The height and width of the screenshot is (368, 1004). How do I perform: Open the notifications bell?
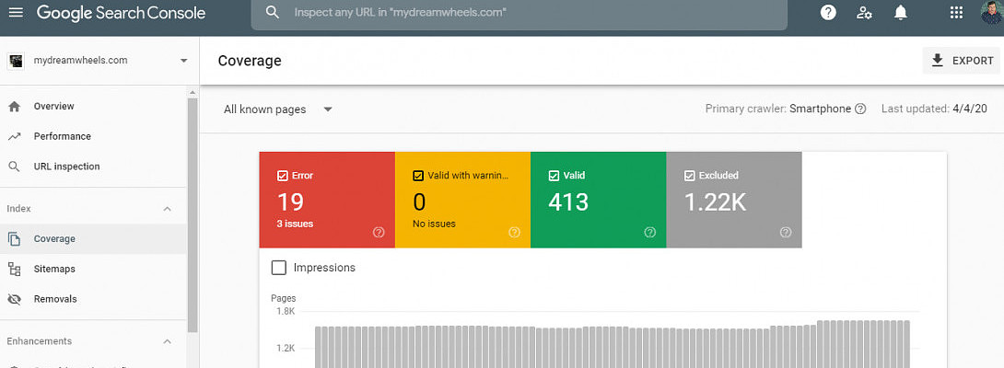901,13
